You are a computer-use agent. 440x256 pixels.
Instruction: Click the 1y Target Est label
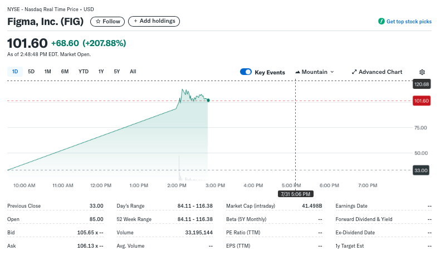coord(350,246)
